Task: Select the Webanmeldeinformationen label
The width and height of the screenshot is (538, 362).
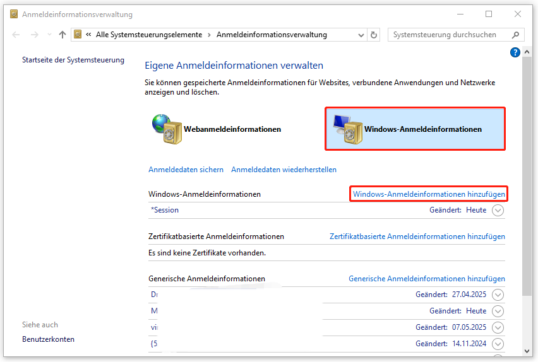Action: [232, 129]
